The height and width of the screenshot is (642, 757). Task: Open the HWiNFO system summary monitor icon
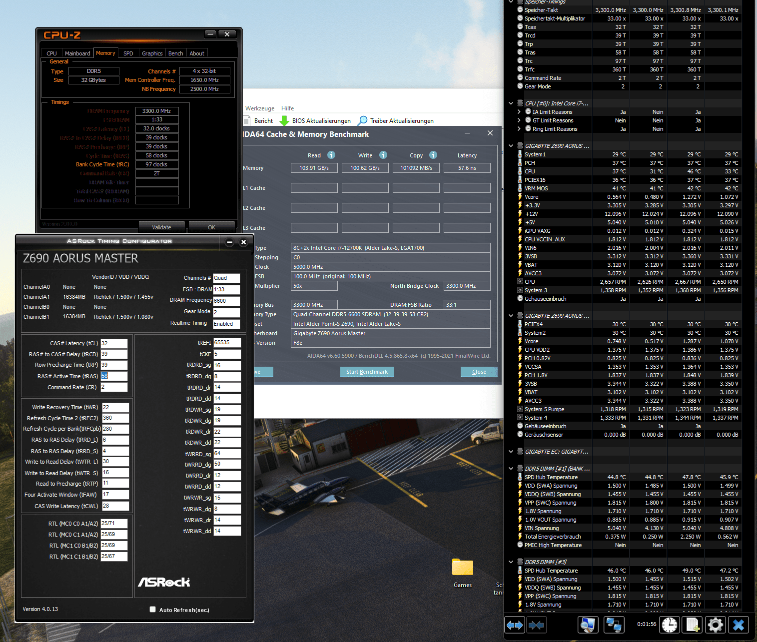tap(588, 625)
